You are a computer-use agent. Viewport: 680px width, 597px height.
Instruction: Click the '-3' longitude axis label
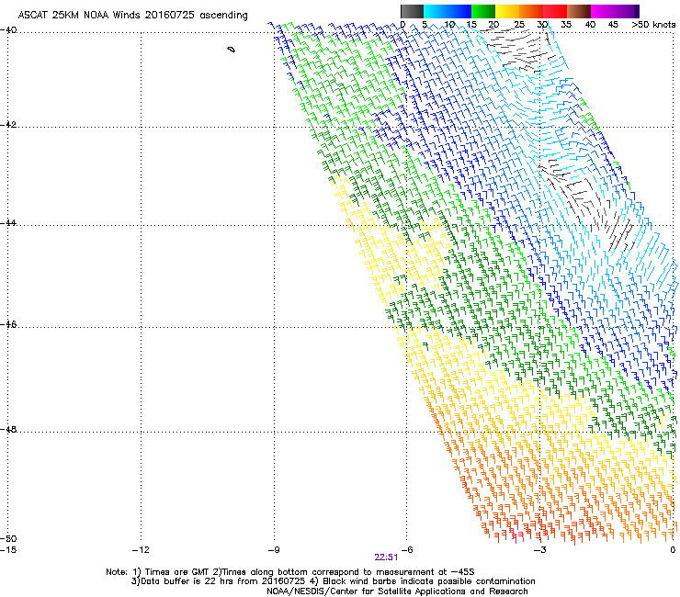pos(540,550)
